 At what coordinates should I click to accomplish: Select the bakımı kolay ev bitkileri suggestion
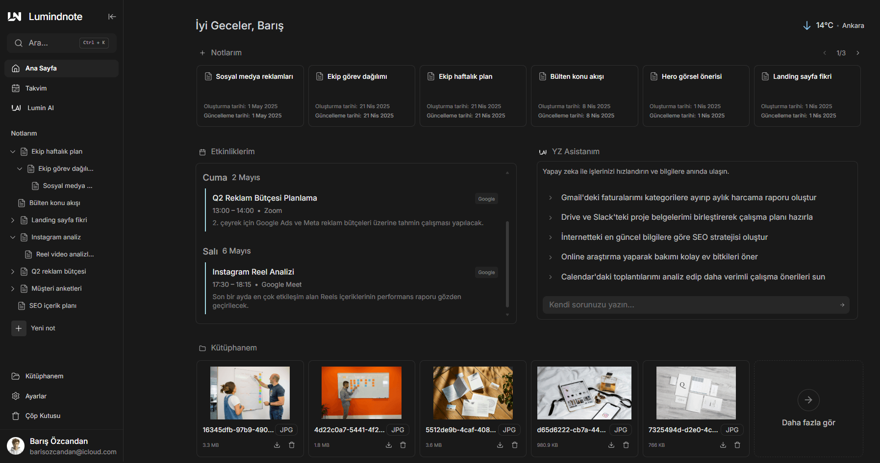[659, 257]
